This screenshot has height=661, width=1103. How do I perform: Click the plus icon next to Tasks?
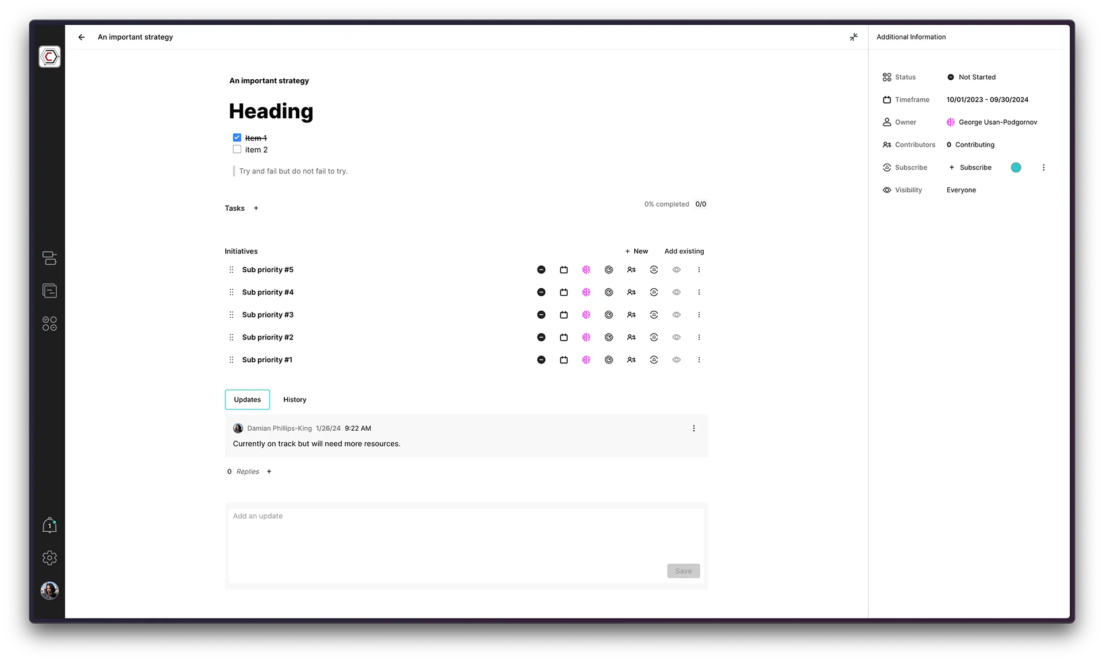(x=255, y=208)
